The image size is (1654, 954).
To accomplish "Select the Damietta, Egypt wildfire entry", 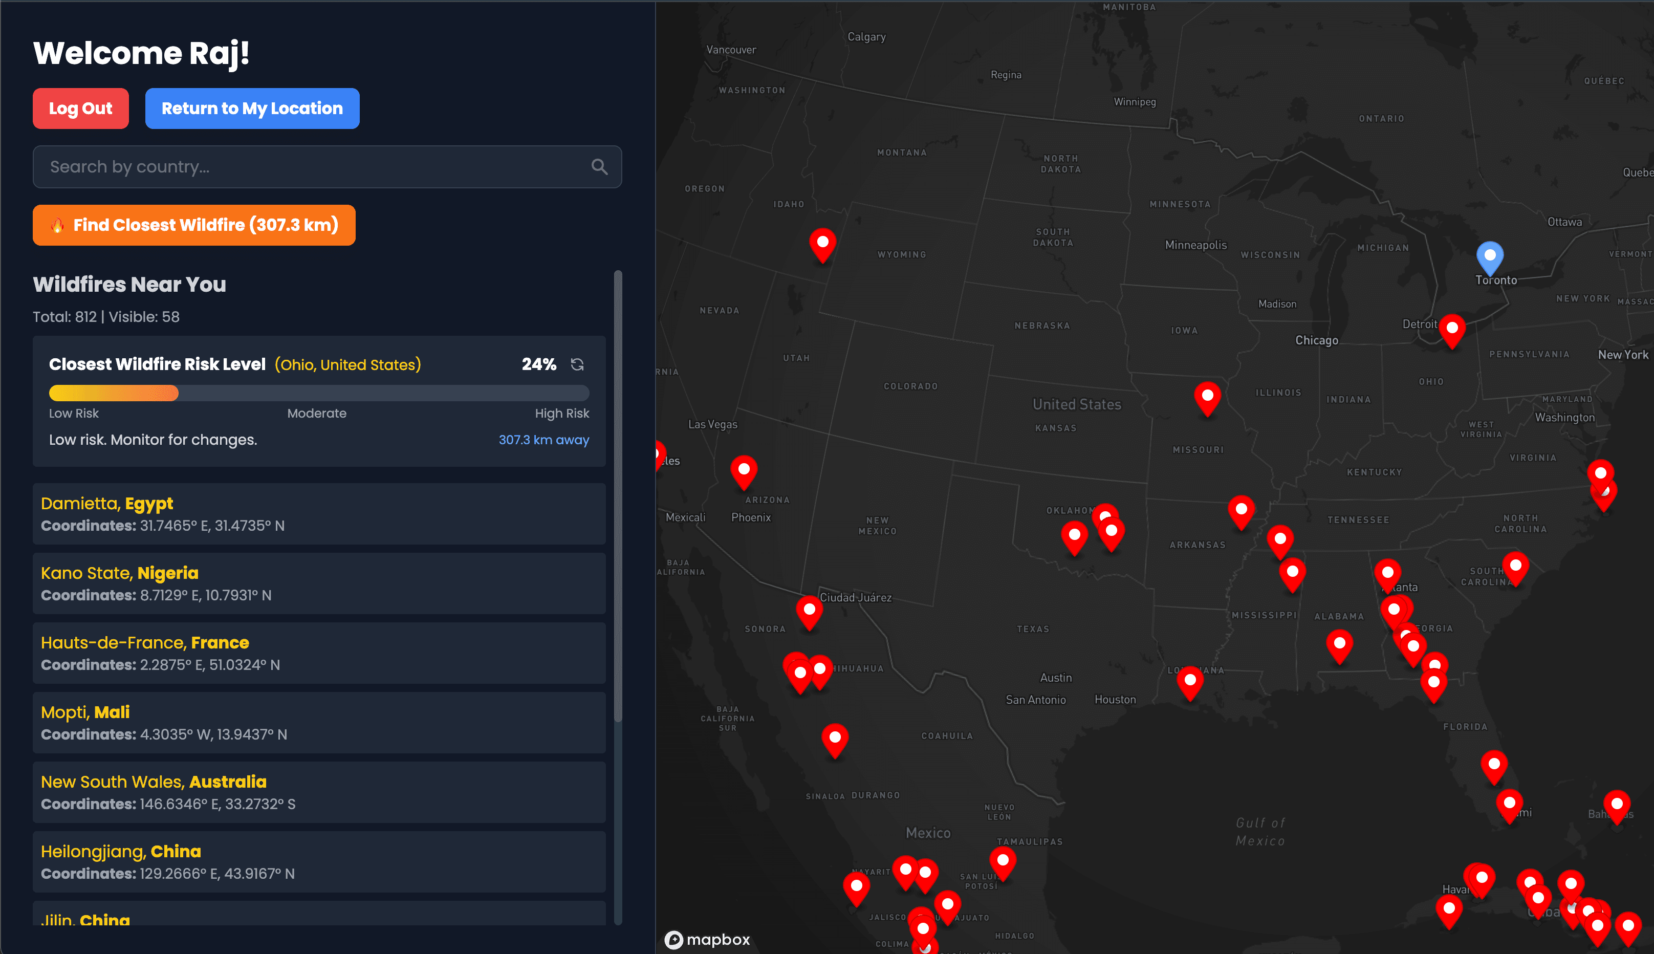I will coord(318,514).
